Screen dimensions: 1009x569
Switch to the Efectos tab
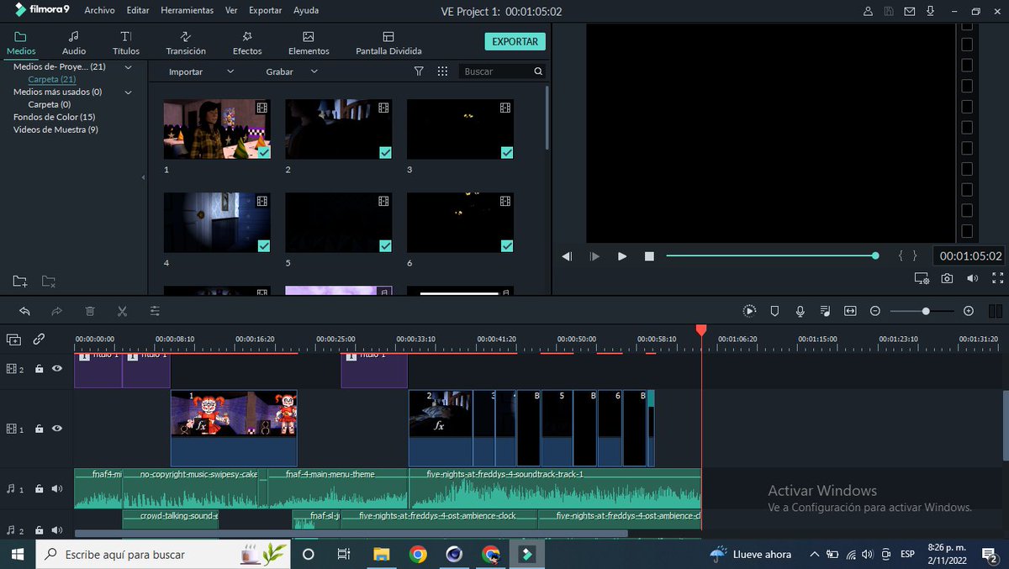coord(247,43)
